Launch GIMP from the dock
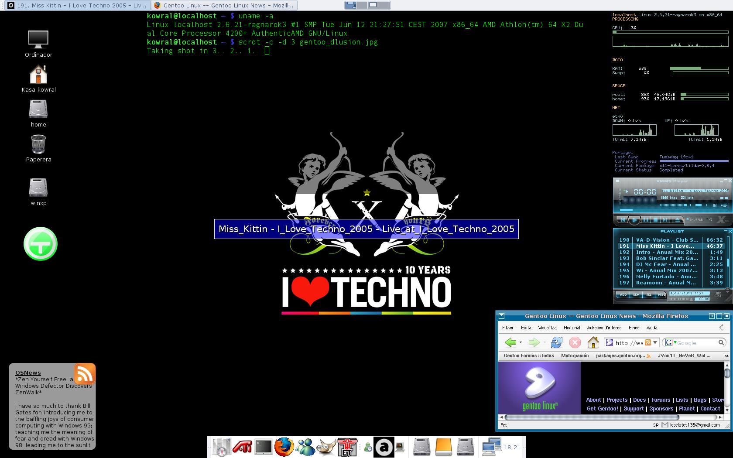Screen dimensions: 733x458 tap(326, 447)
